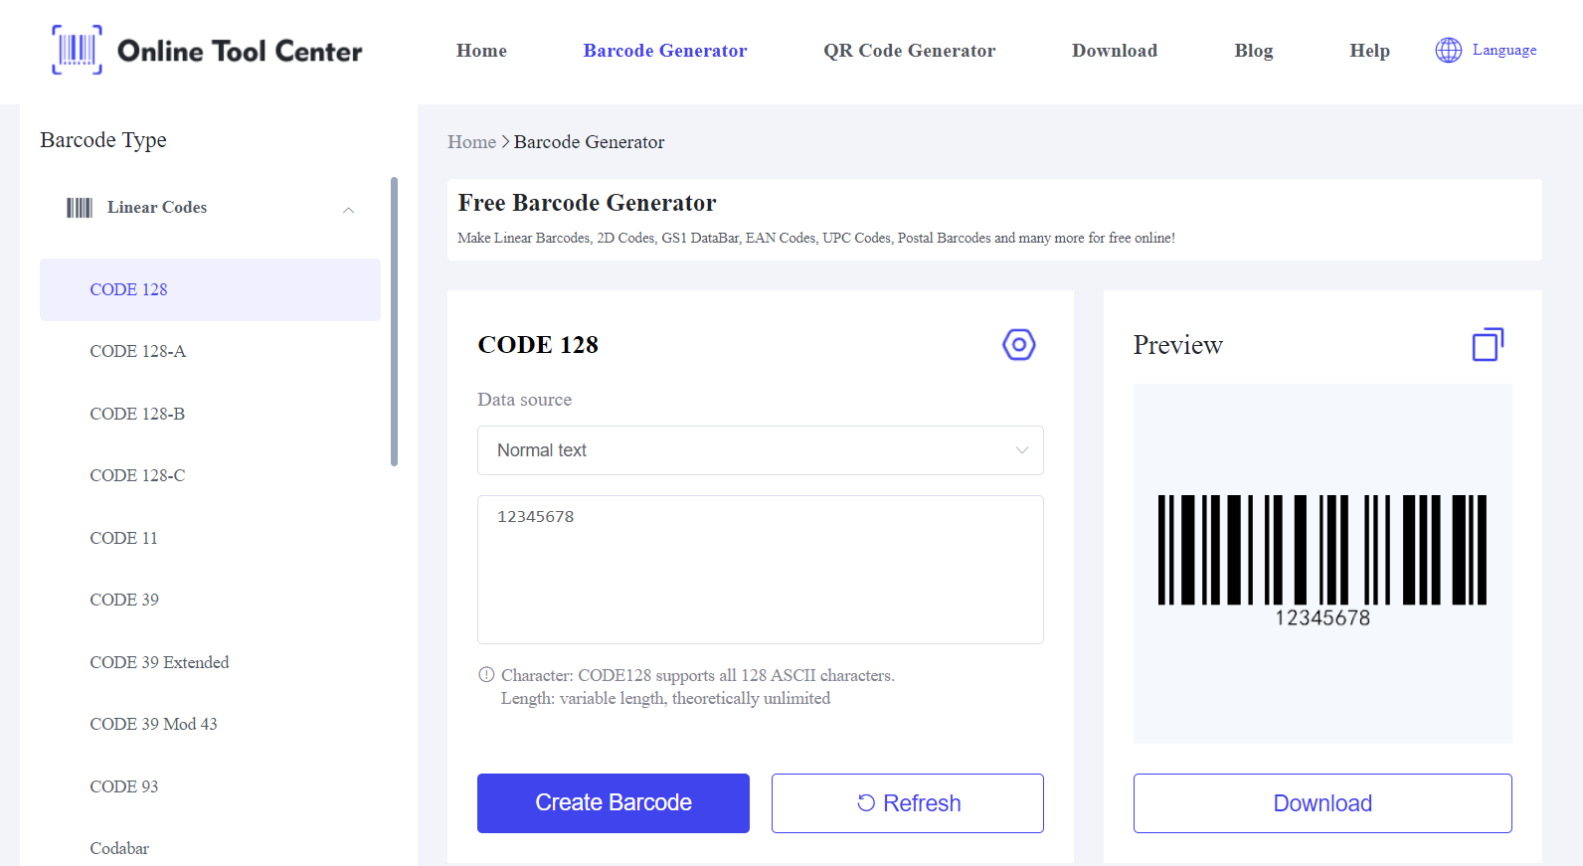Image resolution: width=1583 pixels, height=866 pixels.
Task: Click the generated barcode preview image
Action: click(x=1322, y=562)
